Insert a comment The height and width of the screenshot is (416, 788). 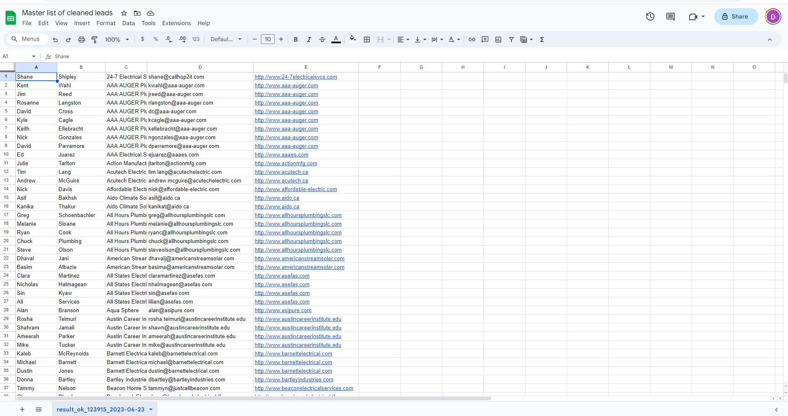pyautogui.click(x=485, y=40)
